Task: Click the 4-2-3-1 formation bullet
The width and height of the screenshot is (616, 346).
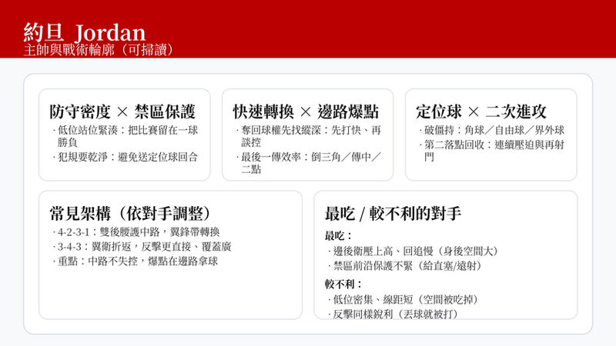Action: pyautogui.click(x=136, y=232)
